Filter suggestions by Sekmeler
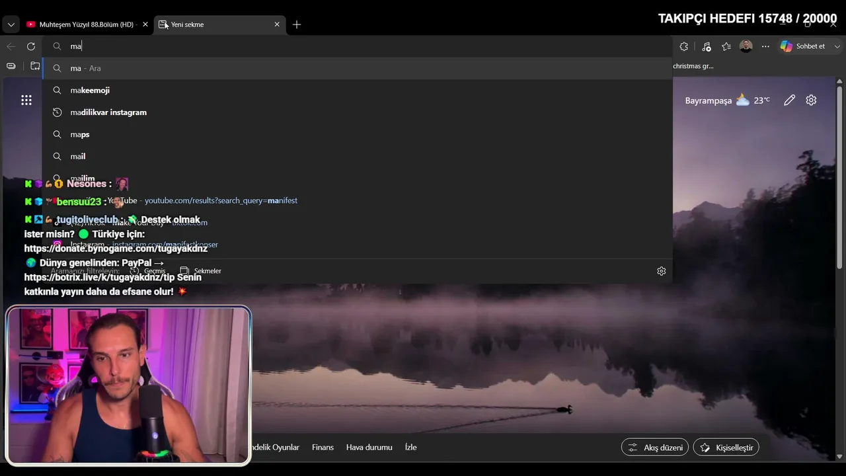Screen dimensions: 846x476 coord(201,271)
